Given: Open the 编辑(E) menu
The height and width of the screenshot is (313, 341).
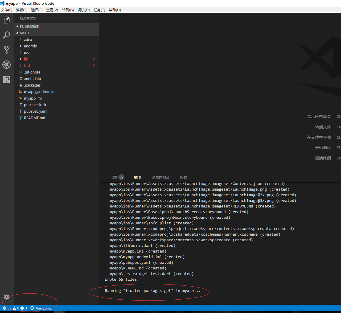Looking at the screenshot, I should (x=22, y=10).
